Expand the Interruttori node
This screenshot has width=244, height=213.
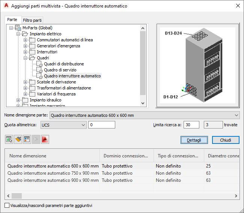click(25, 52)
